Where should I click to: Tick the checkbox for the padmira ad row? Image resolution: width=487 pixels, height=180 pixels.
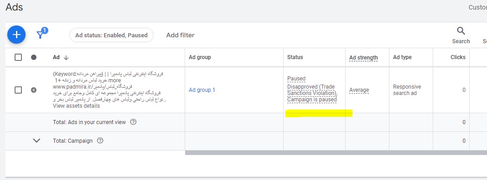[x=18, y=90]
